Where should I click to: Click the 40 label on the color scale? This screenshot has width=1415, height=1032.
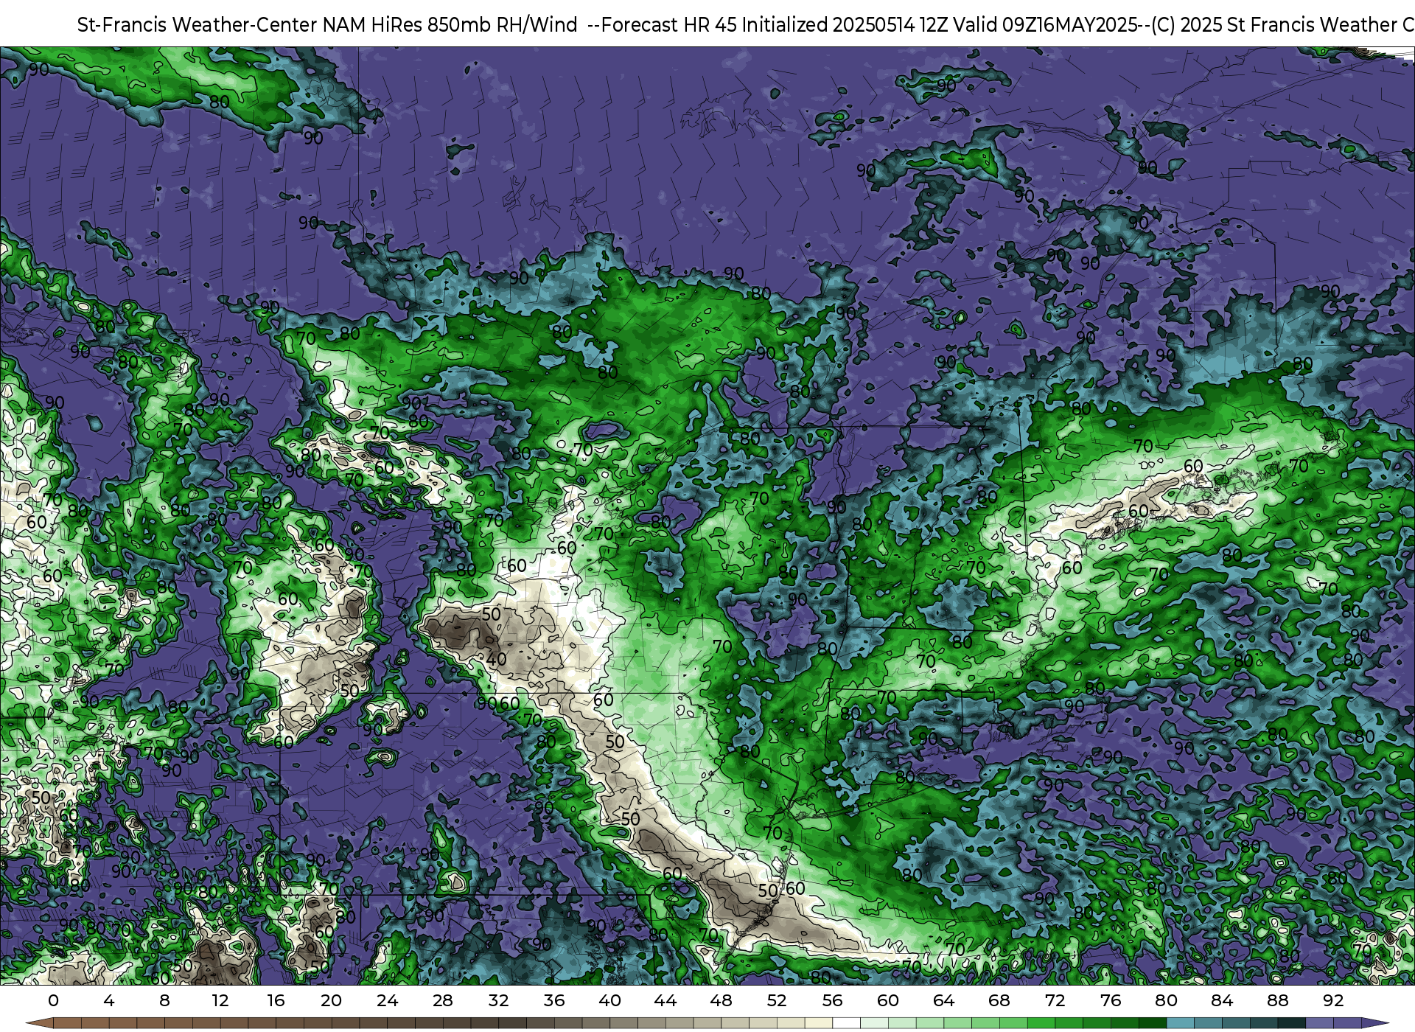point(609,1000)
